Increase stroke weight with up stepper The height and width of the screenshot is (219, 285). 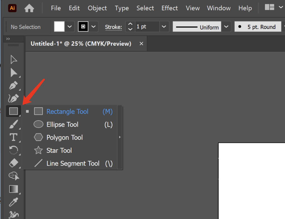[130, 24]
